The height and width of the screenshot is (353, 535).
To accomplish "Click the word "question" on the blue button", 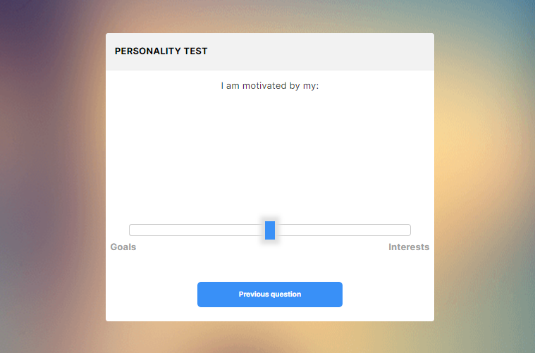I will click(x=285, y=295).
